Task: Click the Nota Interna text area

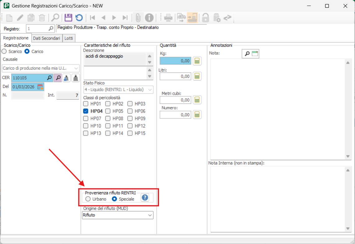Action: click(278, 199)
